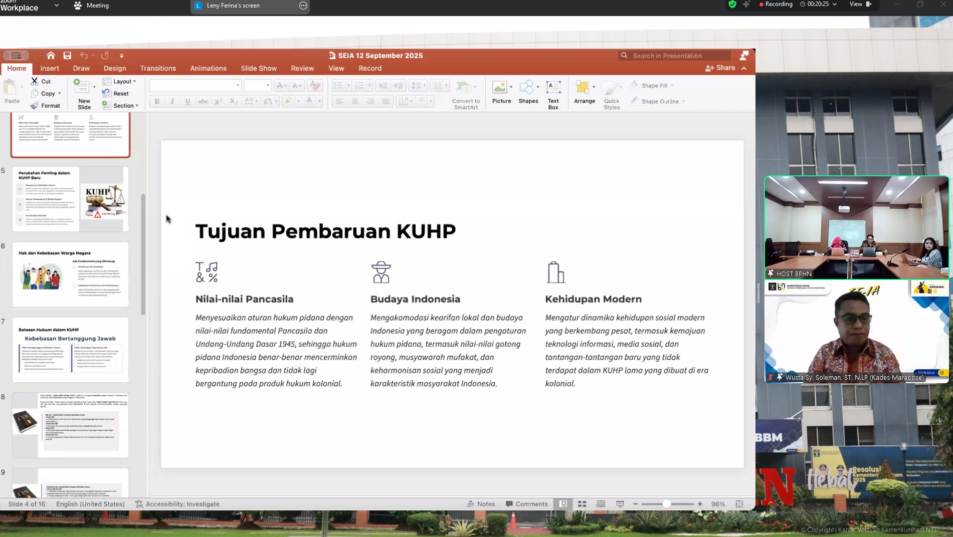Switch to Slide Sorter view icon
Viewport: 953px width, 537px height.
(x=582, y=504)
